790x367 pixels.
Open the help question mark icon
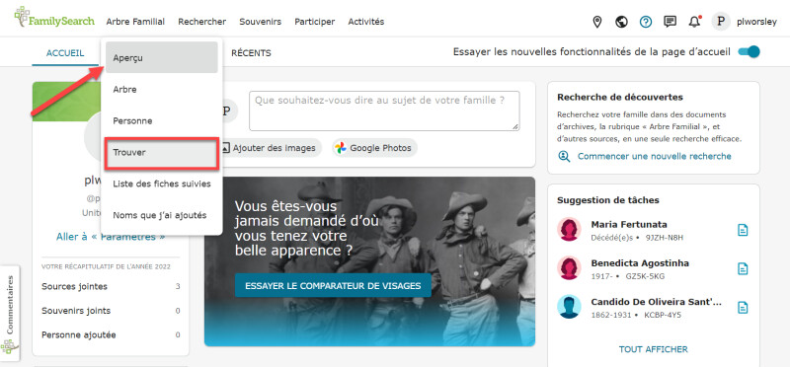pyautogui.click(x=646, y=22)
